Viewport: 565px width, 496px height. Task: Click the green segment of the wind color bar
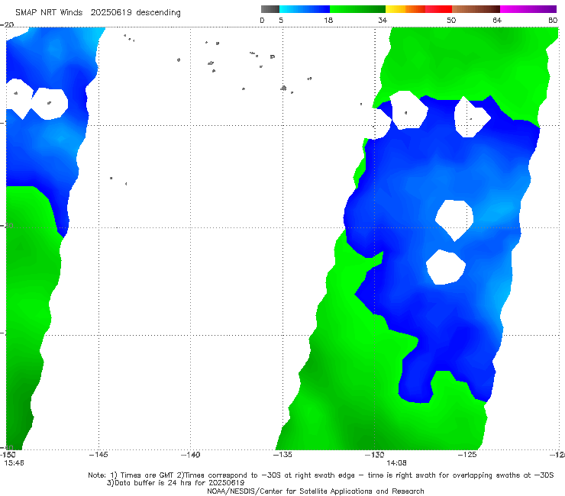click(357, 9)
